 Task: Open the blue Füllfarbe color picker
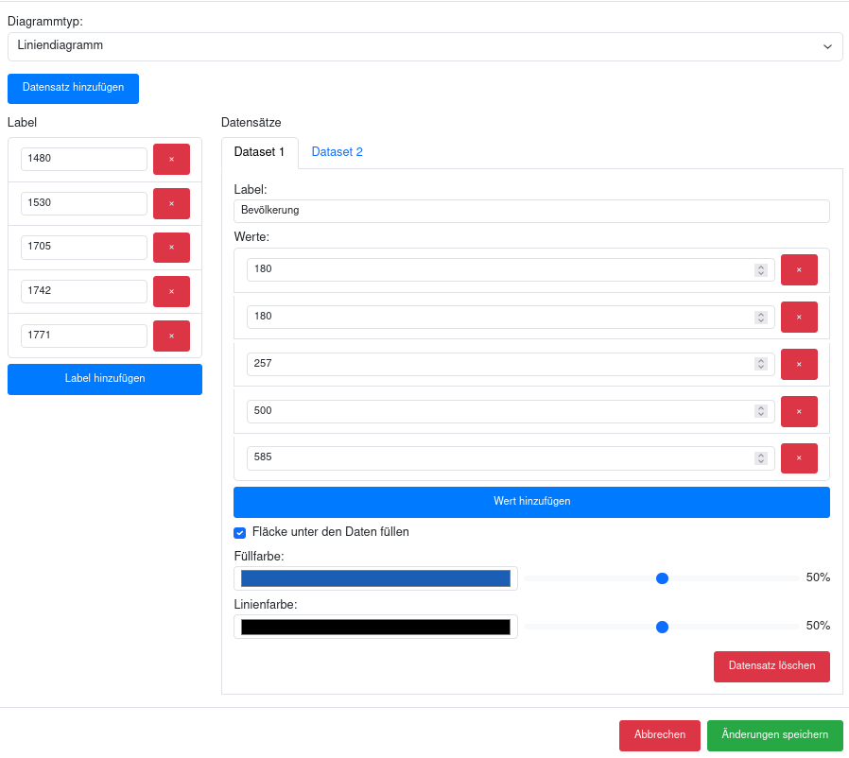[x=375, y=578]
